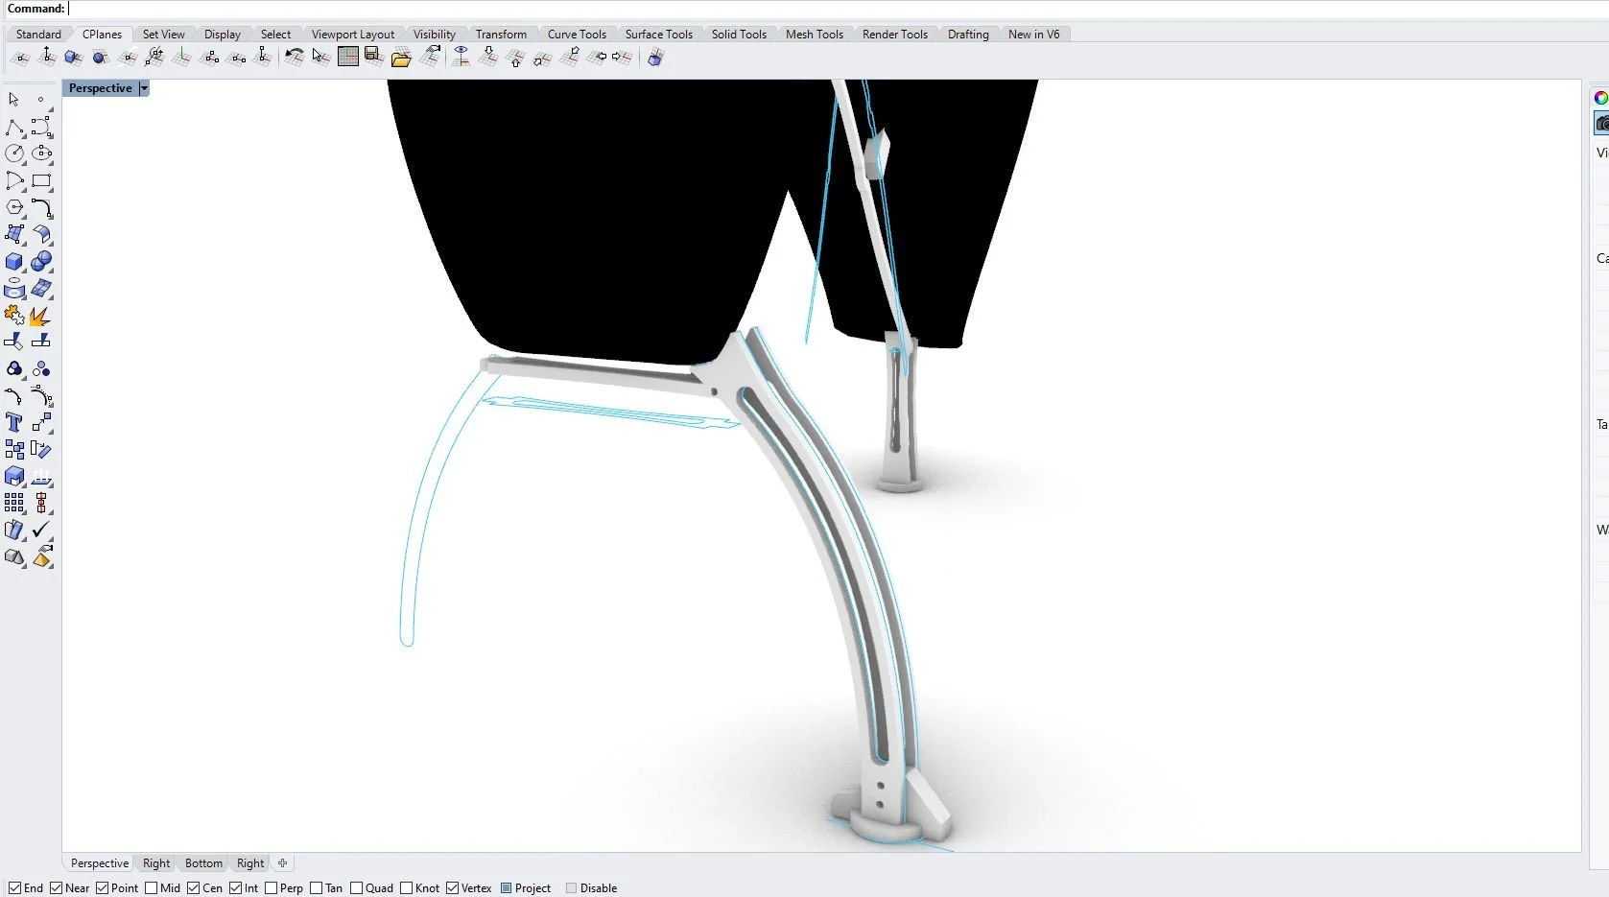Click the Explode tool
1609x897 pixels.
coord(41,316)
